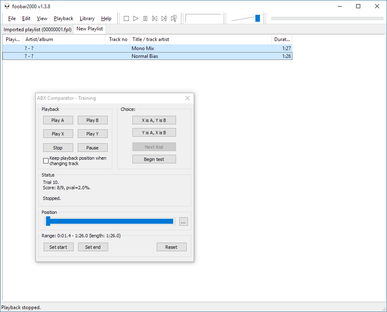Select the Mono Mix track row

147,48
